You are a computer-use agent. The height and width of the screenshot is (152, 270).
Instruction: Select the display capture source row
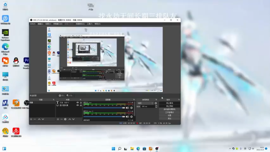pyautogui.click(x=69, y=105)
